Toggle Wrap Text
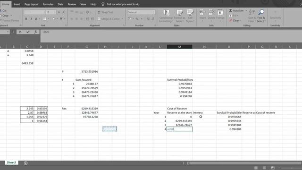 coord(105,12)
